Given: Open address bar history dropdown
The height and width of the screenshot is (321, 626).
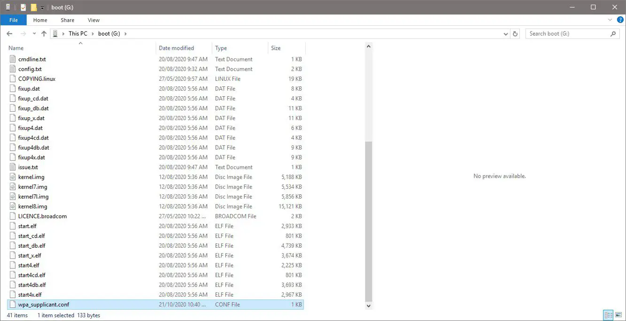Looking at the screenshot, I should (x=505, y=34).
